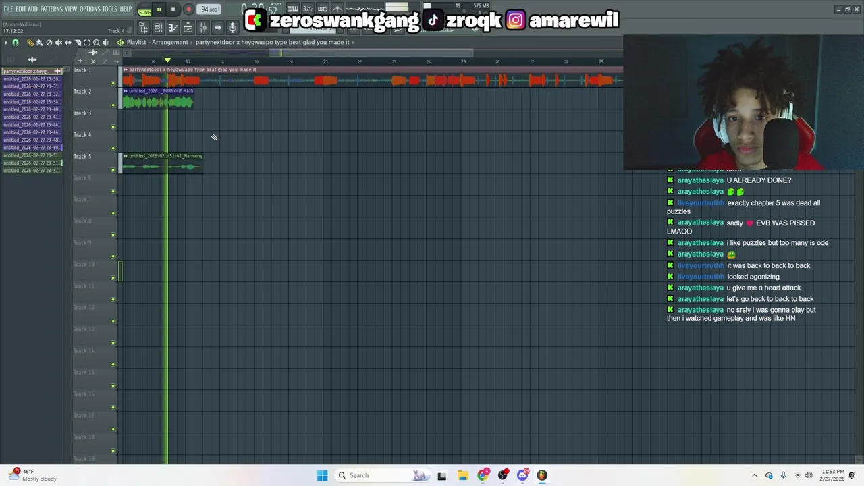The width and height of the screenshot is (864, 486).
Task: Stop playback with the stop button
Action: click(173, 9)
